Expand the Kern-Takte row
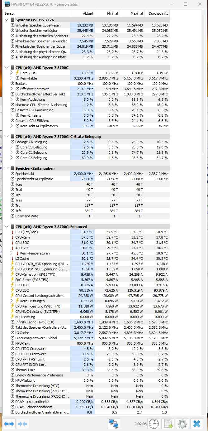208x431 pixels. point(12,78)
